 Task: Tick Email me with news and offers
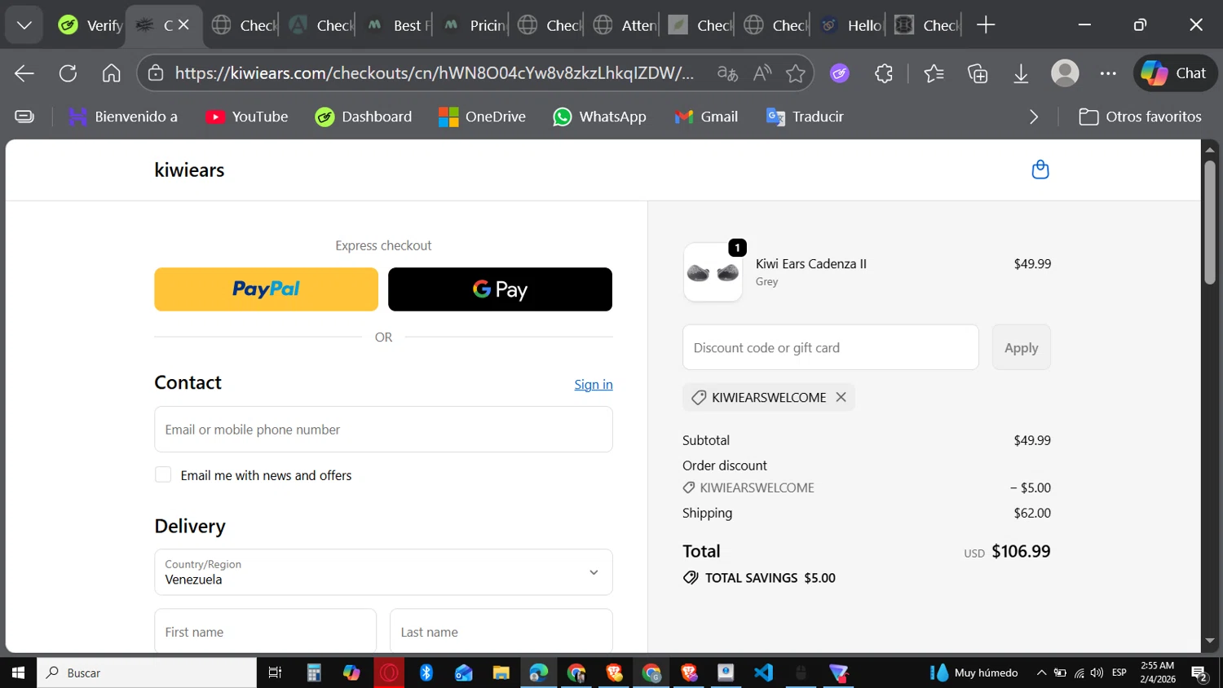[x=163, y=475]
